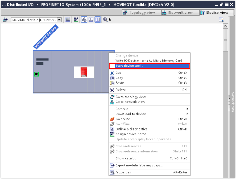Image resolution: width=236 pixels, height=179 pixels.
Task: Choose Go online in the context menu
Action: coord(123,119)
